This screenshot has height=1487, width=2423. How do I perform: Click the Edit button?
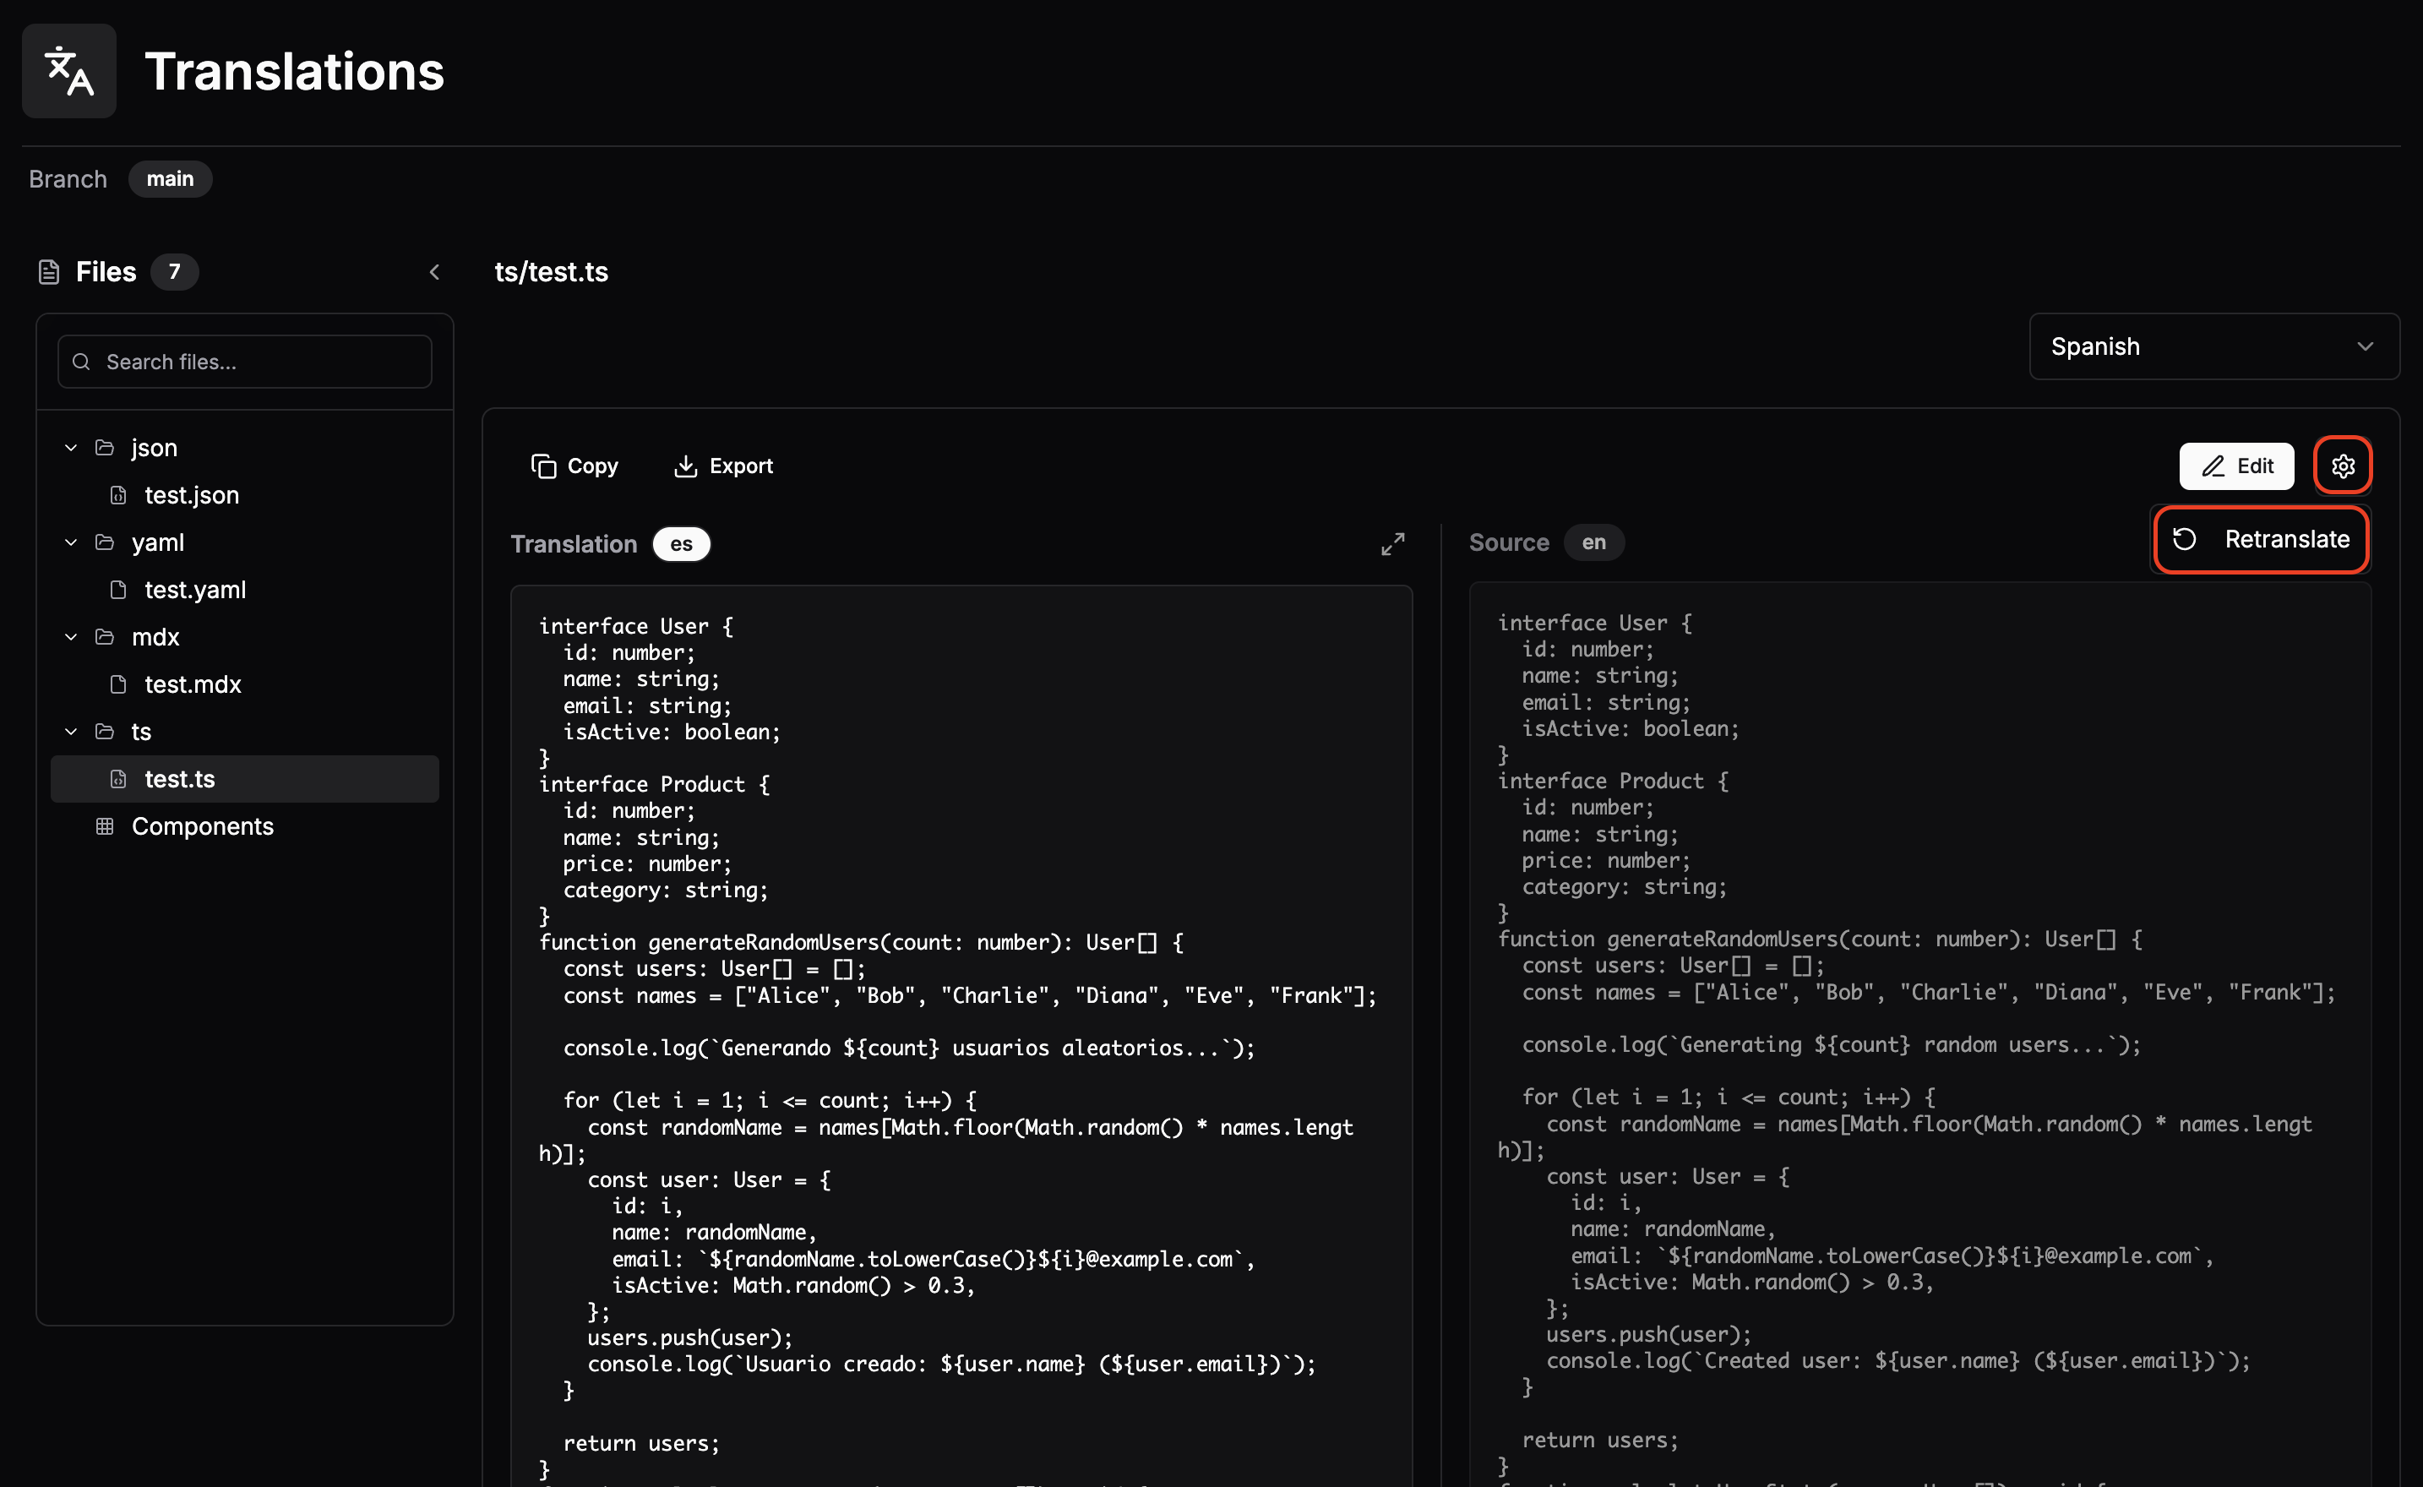(2236, 466)
